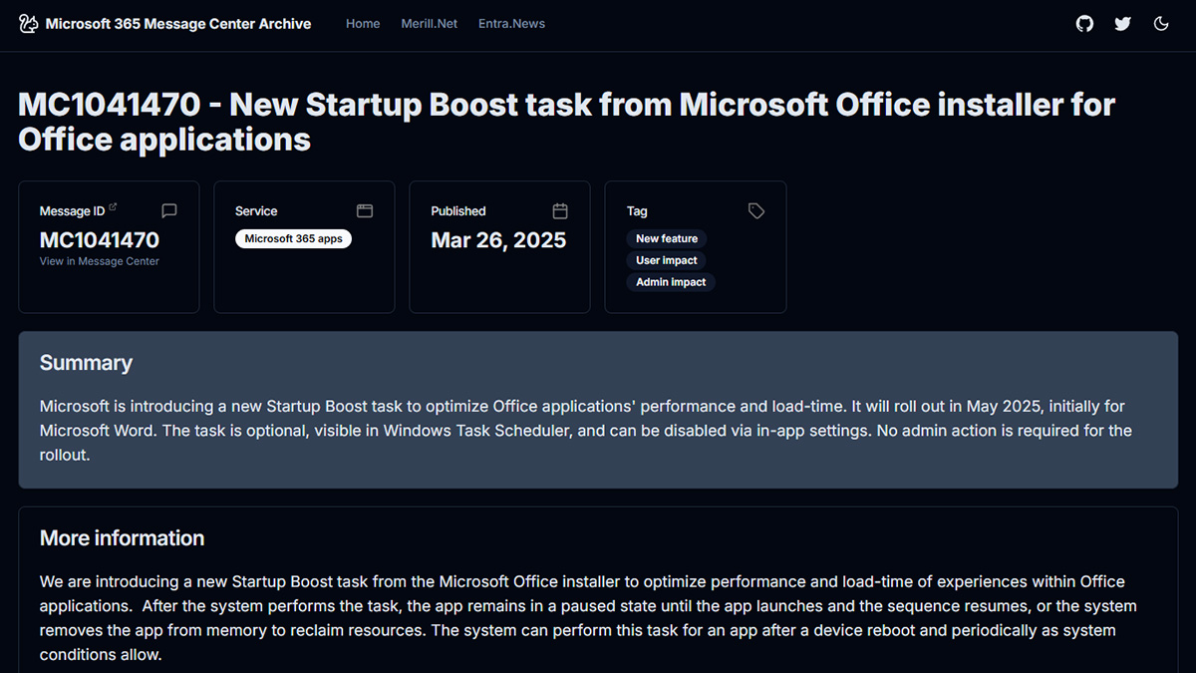The image size is (1196, 673).
Task: Select the Microsoft 365 apps service badge
Action: click(x=293, y=239)
